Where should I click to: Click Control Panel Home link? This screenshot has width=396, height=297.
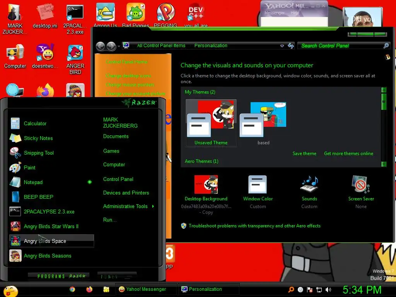[x=126, y=62]
